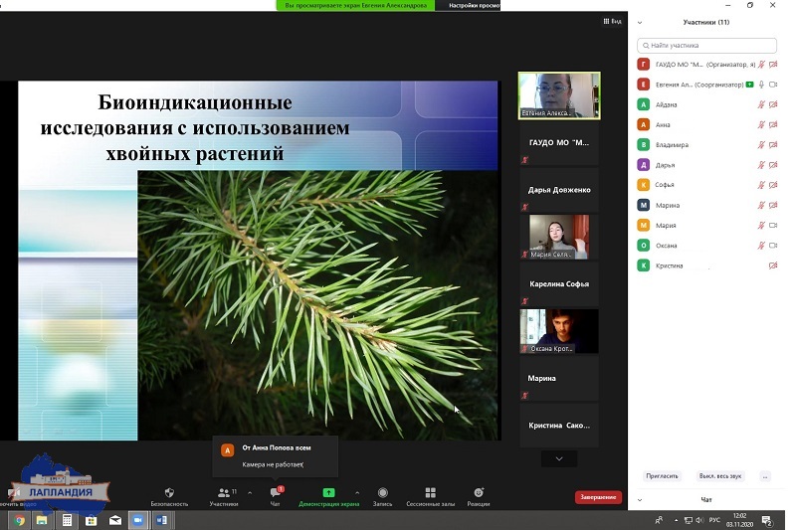Viewport: 796px width, 530px height.
Task: Select Мария Селя... video thumbnail
Action: (559, 237)
